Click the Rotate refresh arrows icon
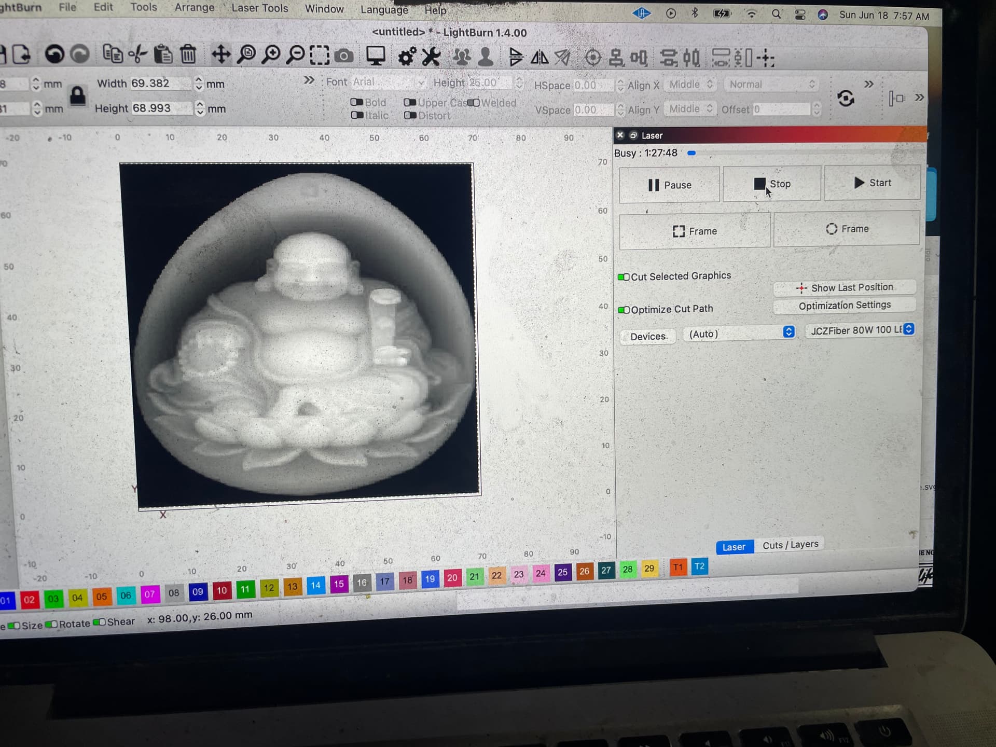 click(846, 98)
